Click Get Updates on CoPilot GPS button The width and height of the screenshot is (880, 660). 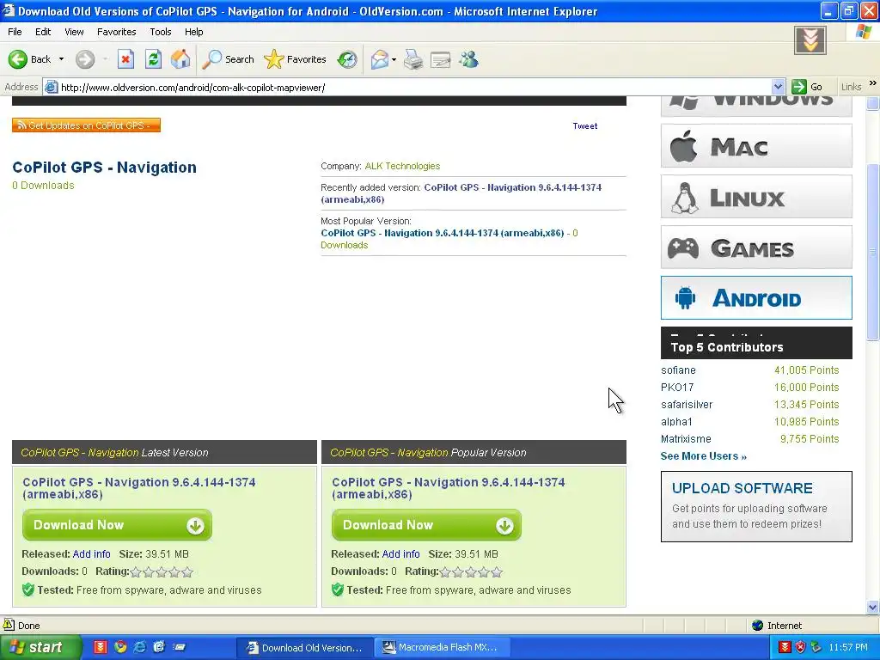pos(87,125)
